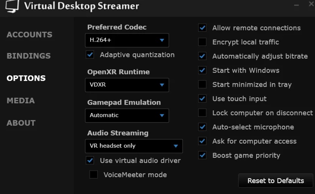Open the Preferred Codec dropdown
The width and height of the screenshot is (315, 194).
127,40
